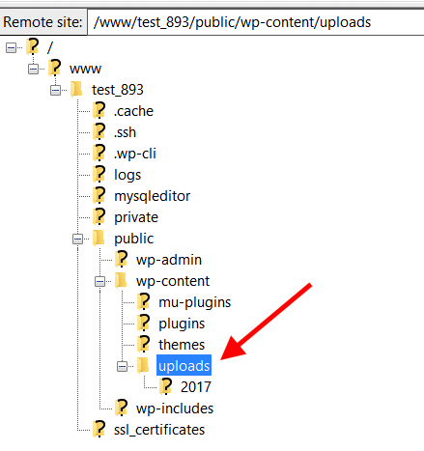This screenshot has height=451, width=424.
Task: Select the logs directory label
Action: 127,175
